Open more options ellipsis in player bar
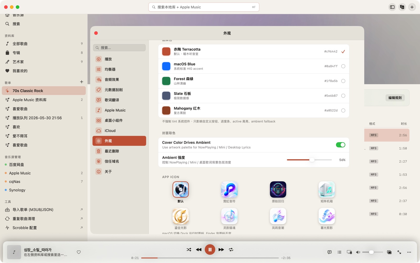The height and width of the screenshot is (263, 420). 409,252
